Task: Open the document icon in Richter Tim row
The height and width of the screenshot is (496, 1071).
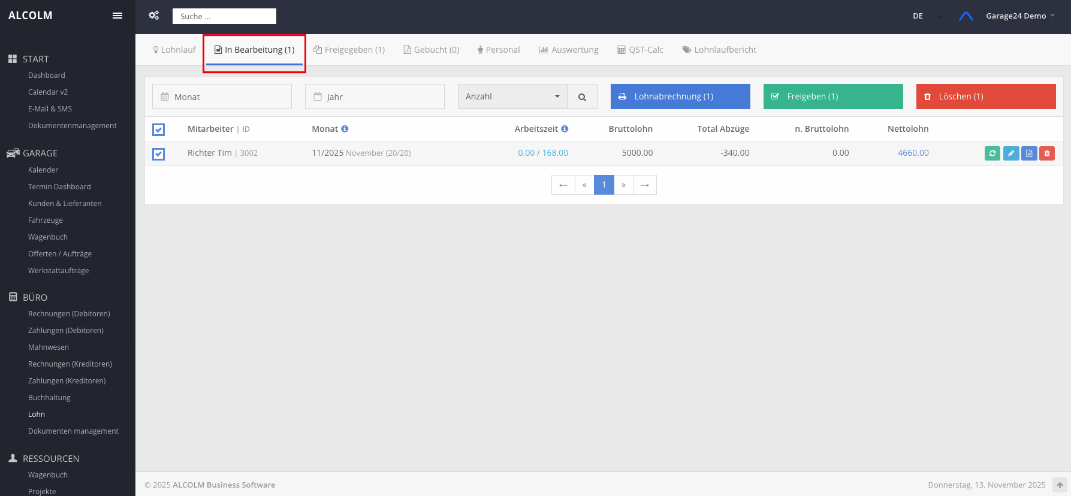Action: pyautogui.click(x=1029, y=153)
